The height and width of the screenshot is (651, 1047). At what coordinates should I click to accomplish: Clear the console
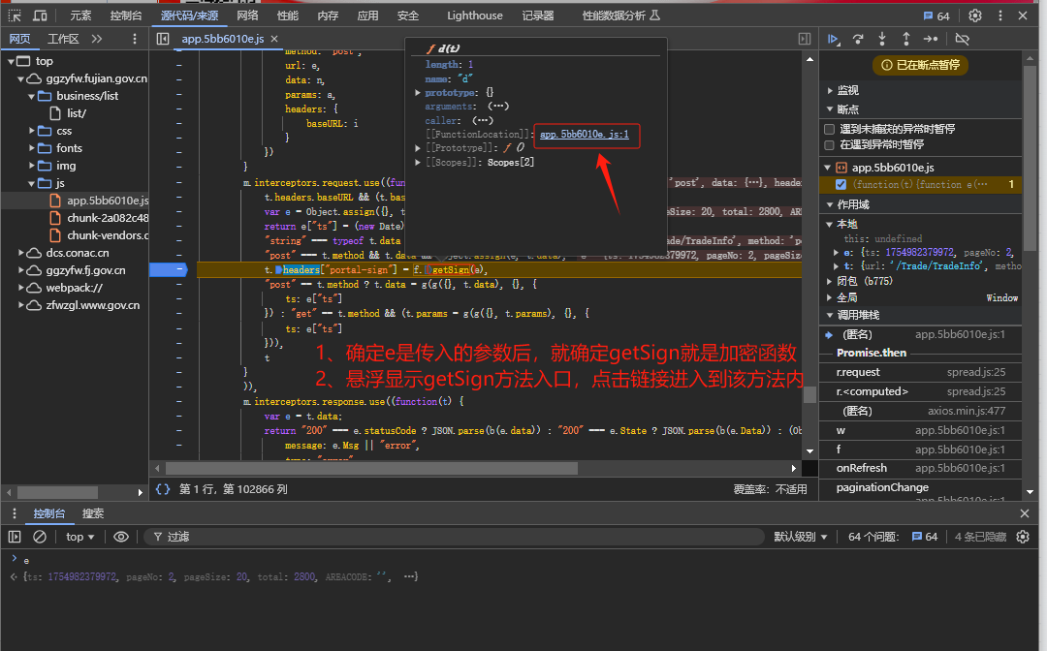pos(40,537)
